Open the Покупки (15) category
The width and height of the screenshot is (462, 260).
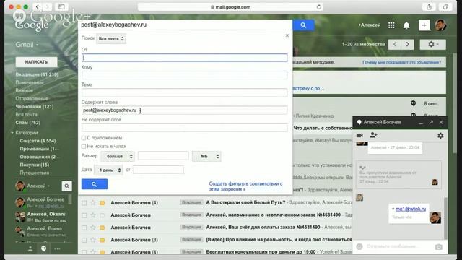coord(35,165)
